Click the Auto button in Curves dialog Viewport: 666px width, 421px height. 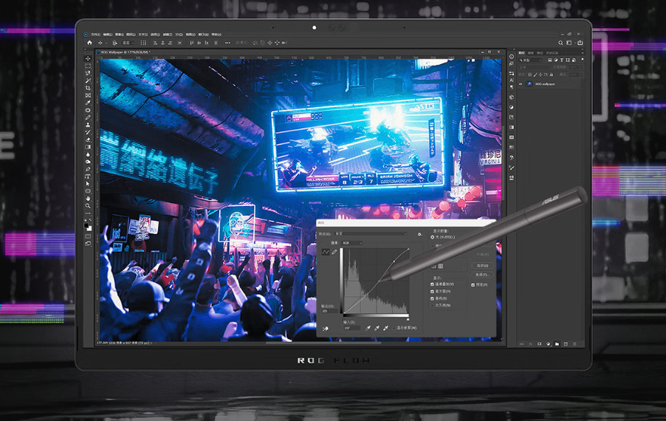(x=481, y=265)
